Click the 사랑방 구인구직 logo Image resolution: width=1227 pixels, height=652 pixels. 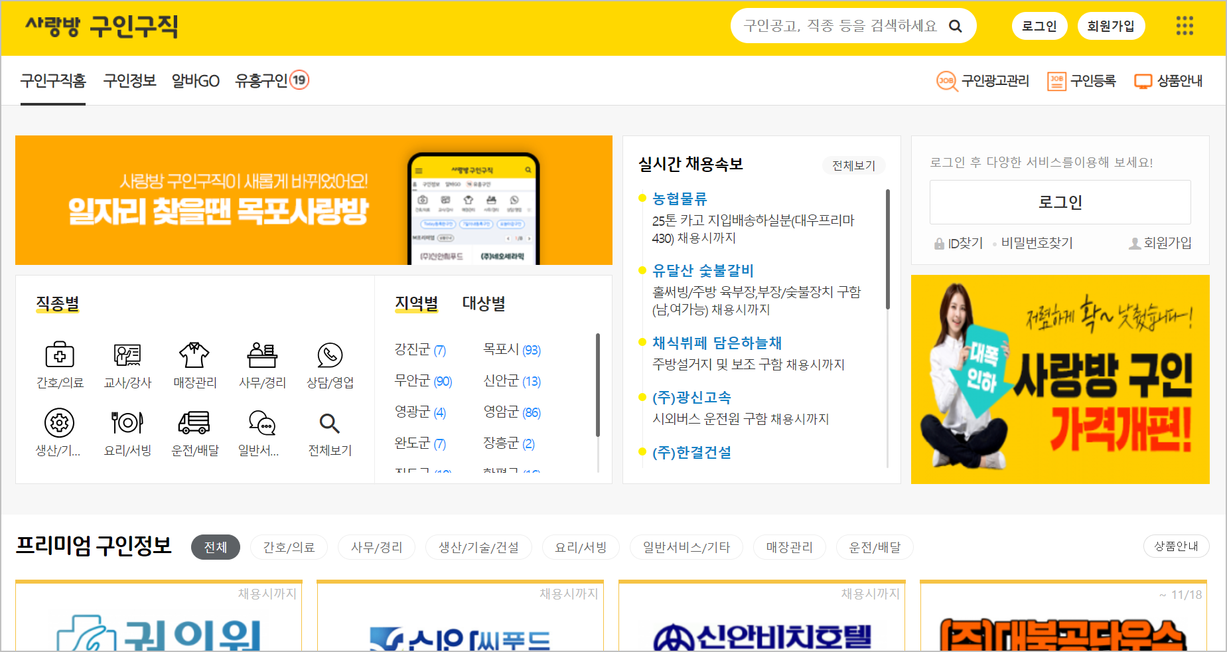coord(102,26)
